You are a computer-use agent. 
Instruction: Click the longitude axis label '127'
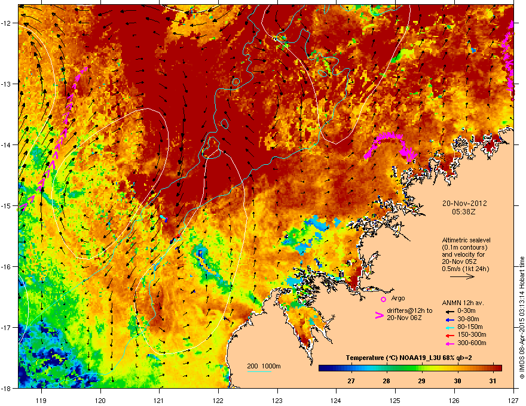(x=513, y=400)
